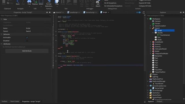Select the TouchPart item
185x104 pixels.
(x=159, y=70)
